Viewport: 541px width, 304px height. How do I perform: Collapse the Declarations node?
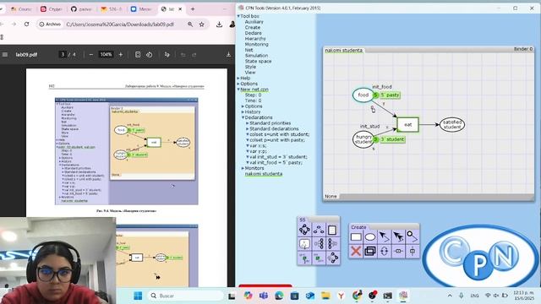pos(243,117)
